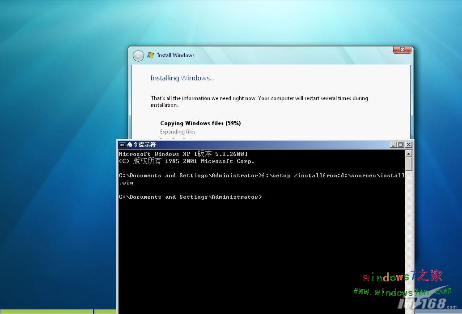This screenshot has height=314, width=462.
Task: Click the CMD icon in Command Prompt title bar
Action: [x=122, y=144]
